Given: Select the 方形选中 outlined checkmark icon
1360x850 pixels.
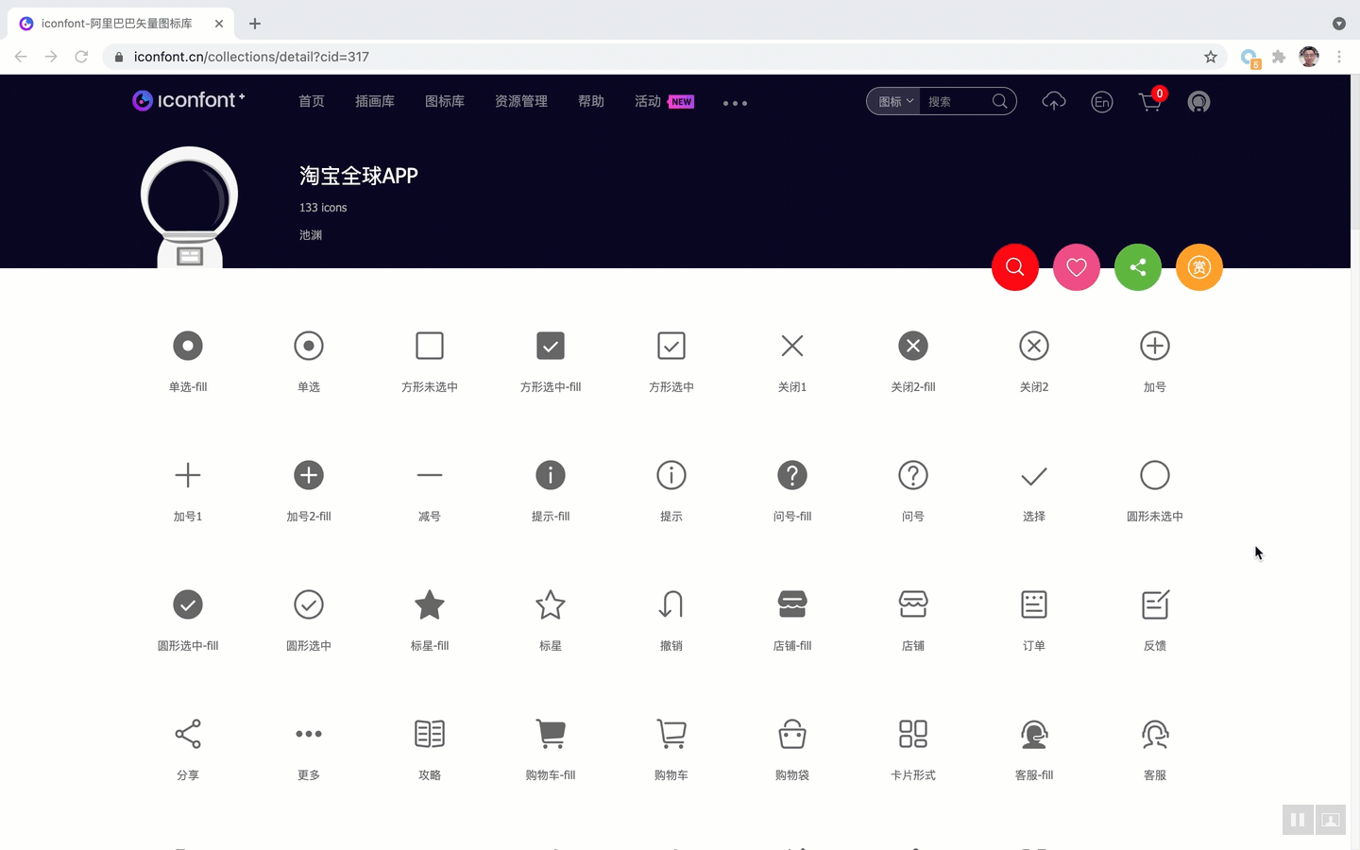Looking at the screenshot, I should 671,346.
